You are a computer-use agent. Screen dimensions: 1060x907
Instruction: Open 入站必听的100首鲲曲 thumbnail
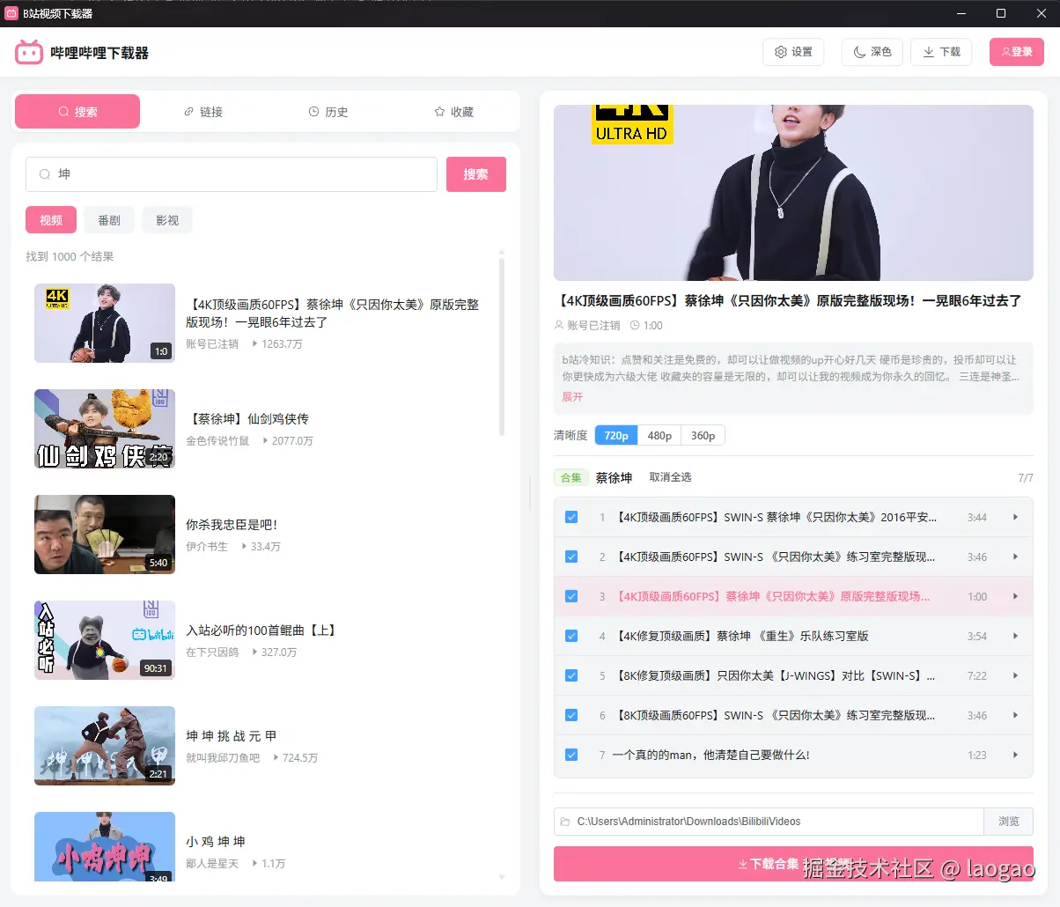pyautogui.click(x=105, y=640)
